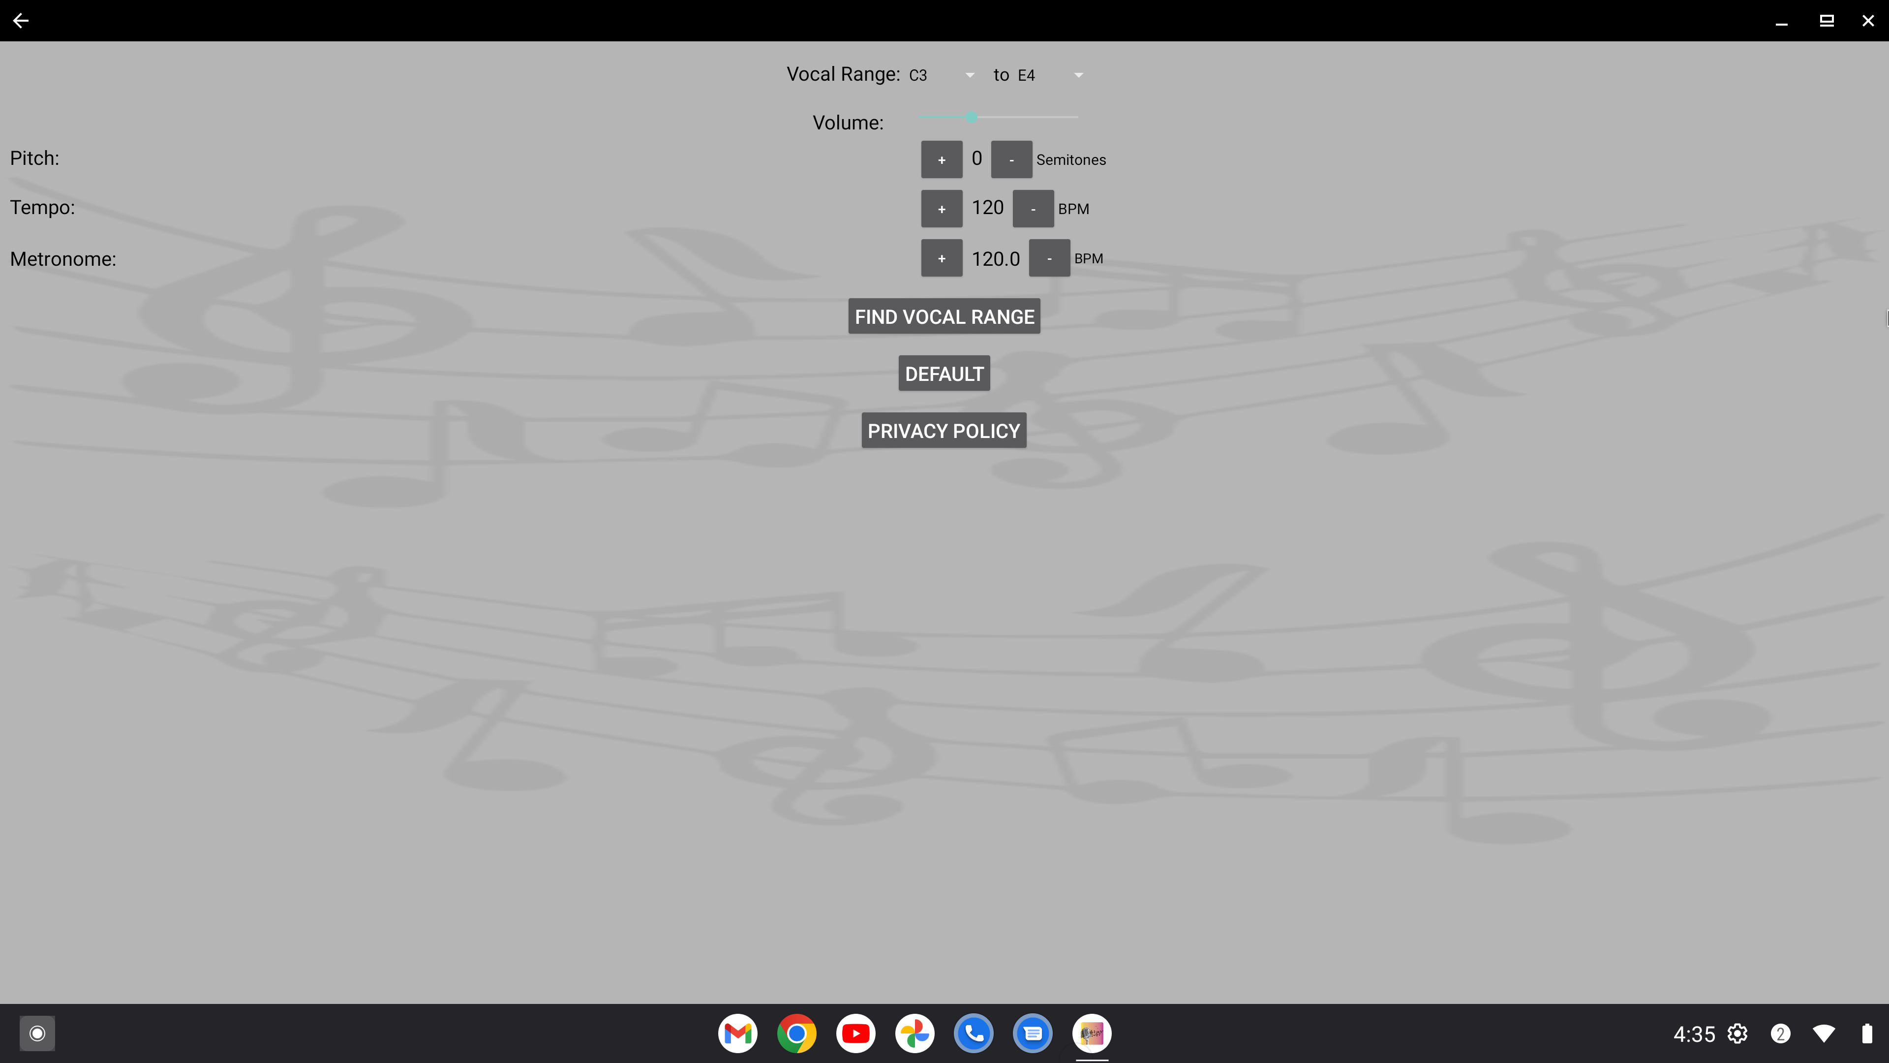Check the battery status icon

coord(1867,1033)
